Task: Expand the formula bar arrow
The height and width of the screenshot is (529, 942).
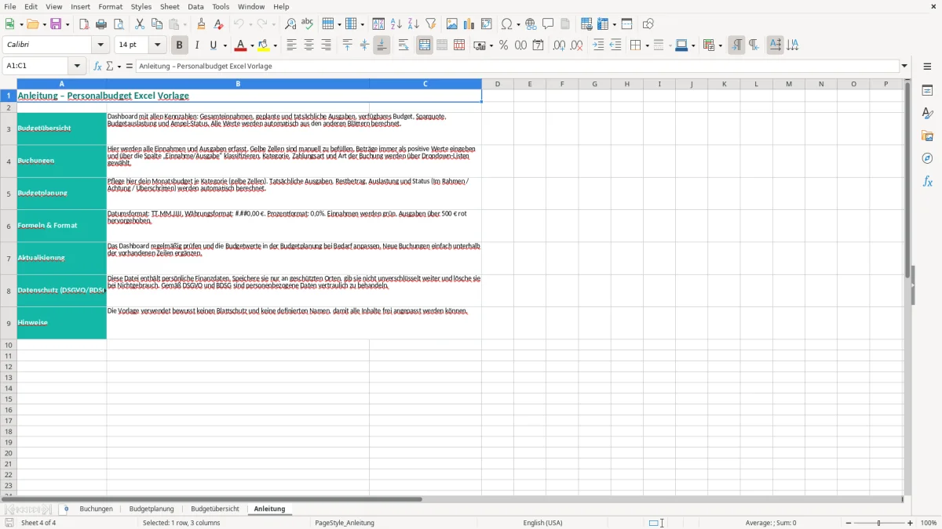Action: tap(904, 66)
